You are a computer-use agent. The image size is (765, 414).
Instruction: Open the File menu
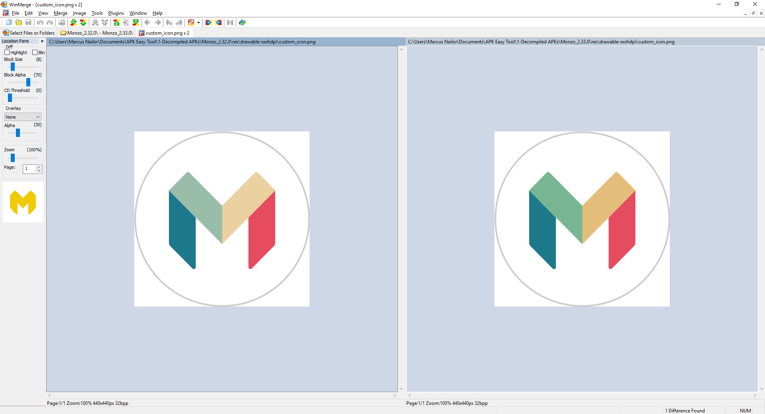click(x=16, y=13)
